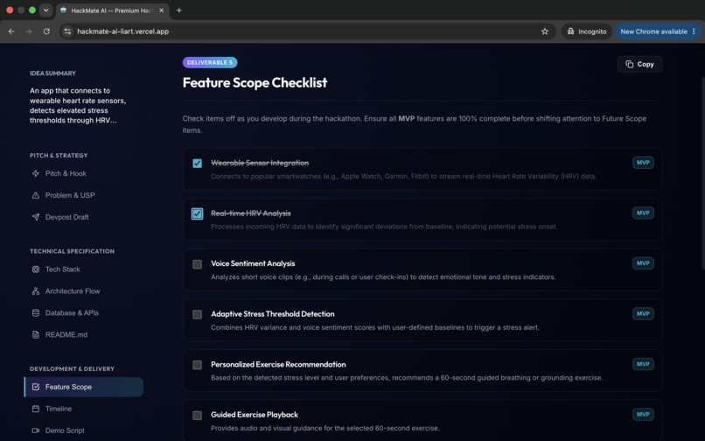The height and width of the screenshot is (441, 705).
Task: Reload the page with the refresh icon
Action: [46, 31]
